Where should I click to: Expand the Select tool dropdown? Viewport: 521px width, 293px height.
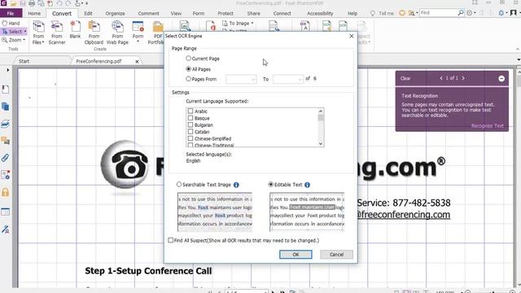(25, 32)
